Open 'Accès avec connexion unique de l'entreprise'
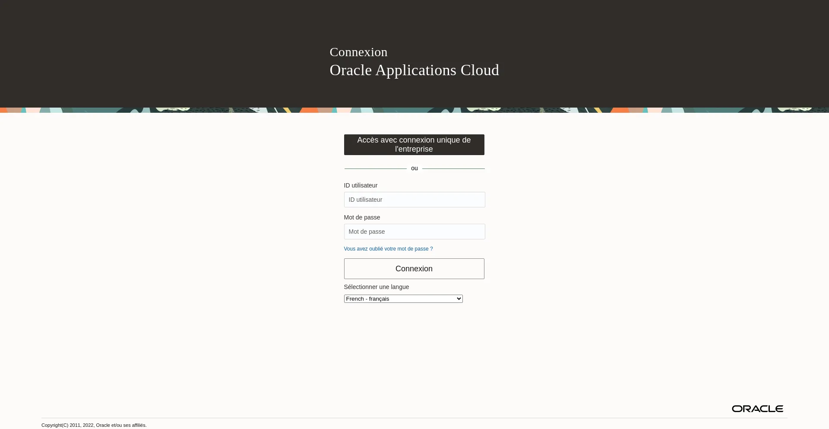This screenshot has height=429, width=829. [x=414, y=144]
